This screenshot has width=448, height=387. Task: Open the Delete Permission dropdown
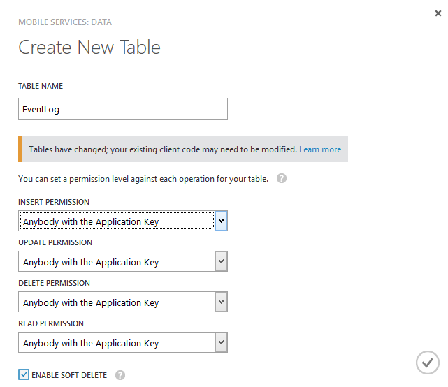(116, 302)
